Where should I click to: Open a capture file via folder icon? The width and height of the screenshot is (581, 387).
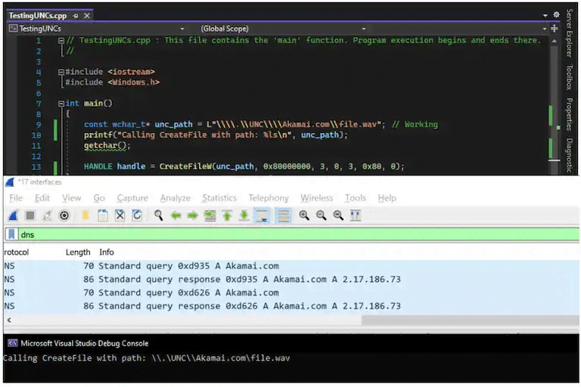pyautogui.click(x=85, y=215)
